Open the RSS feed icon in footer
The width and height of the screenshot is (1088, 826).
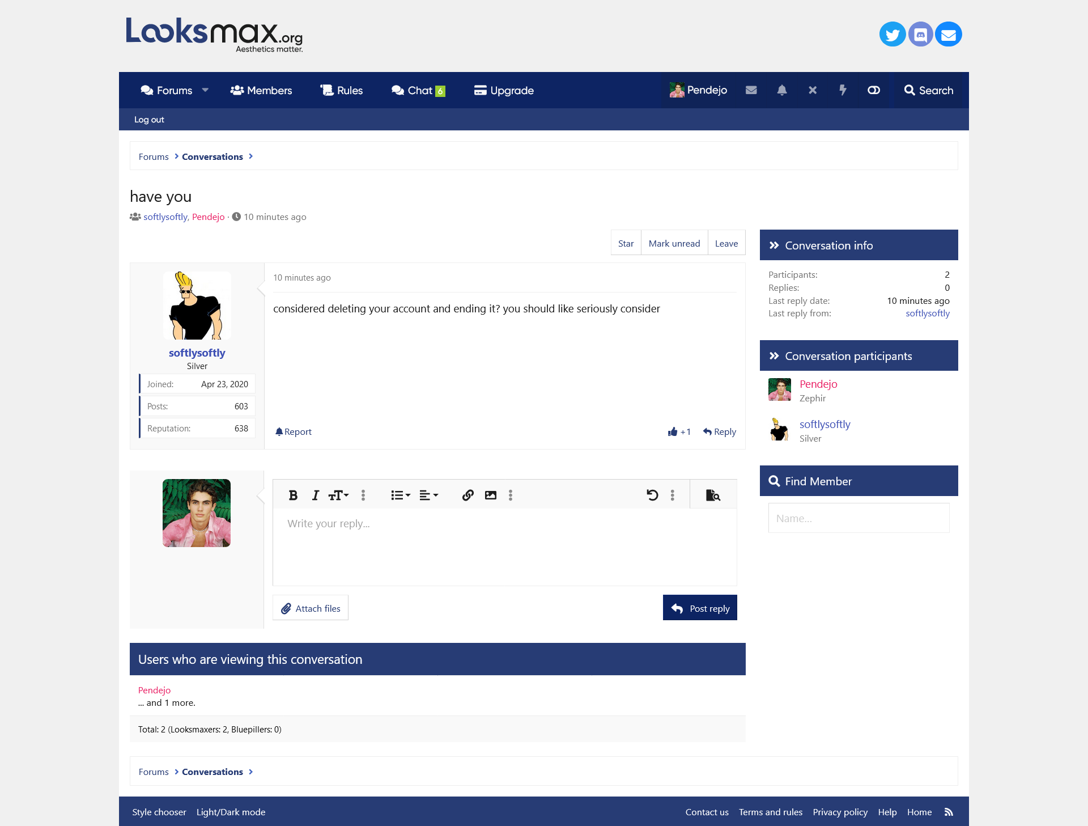tap(949, 812)
